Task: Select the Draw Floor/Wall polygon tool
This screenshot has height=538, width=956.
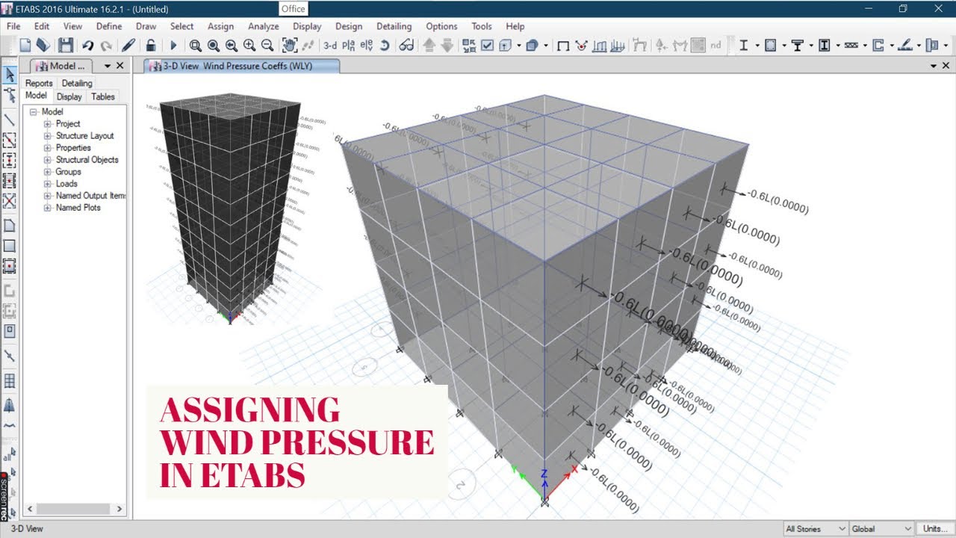Action: tap(10, 226)
